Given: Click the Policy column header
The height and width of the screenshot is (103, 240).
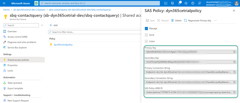Looking at the screenshot, I should [x=52, y=39].
